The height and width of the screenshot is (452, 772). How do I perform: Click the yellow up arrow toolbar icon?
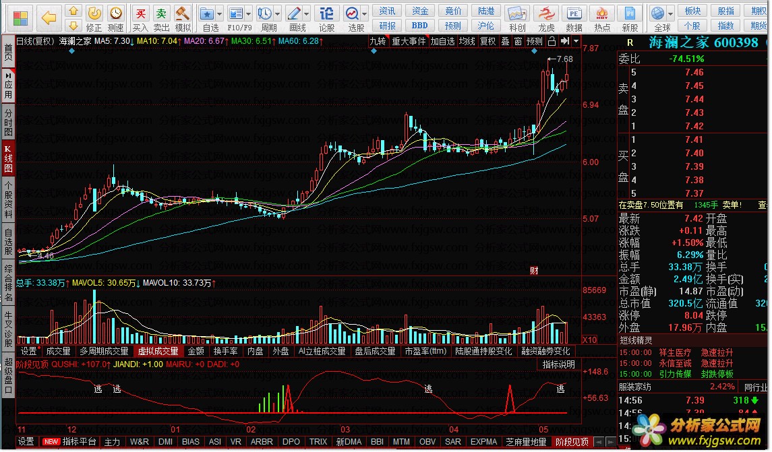point(73,11)
